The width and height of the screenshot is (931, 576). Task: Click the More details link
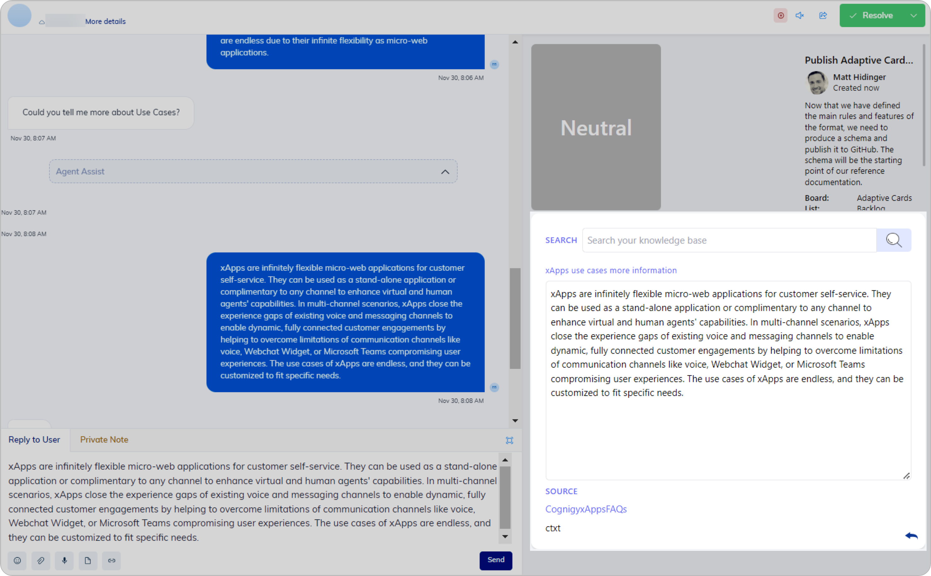[105, 22]
